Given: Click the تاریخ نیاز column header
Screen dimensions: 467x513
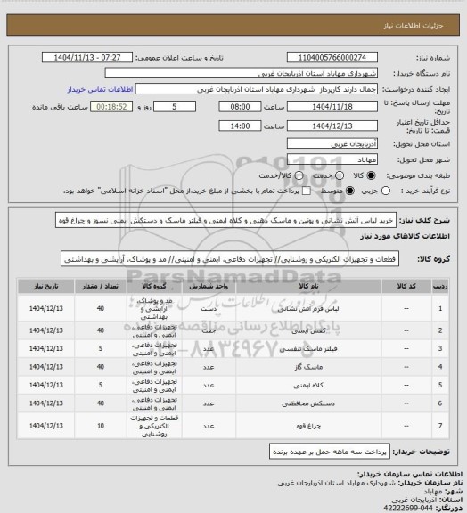Looking at the screenshot, I should [x=45, y=286].
